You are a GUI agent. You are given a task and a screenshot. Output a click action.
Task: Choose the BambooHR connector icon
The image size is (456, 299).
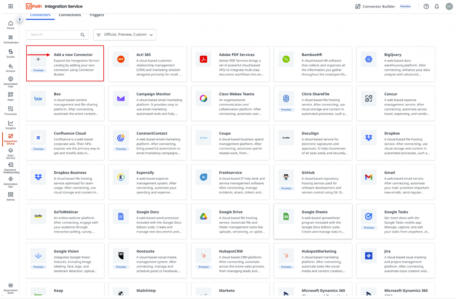286,59
